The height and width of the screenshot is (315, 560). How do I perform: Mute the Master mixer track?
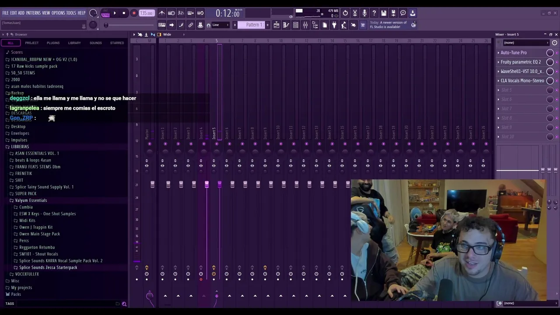point(150,144)
